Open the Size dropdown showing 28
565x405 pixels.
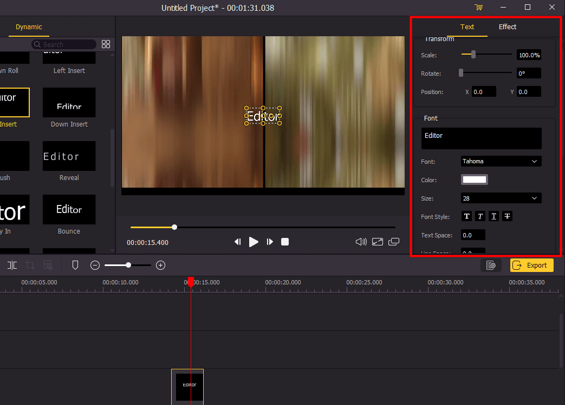501,198
